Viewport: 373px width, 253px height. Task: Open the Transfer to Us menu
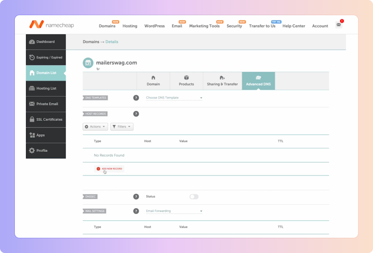pos(262,26)
